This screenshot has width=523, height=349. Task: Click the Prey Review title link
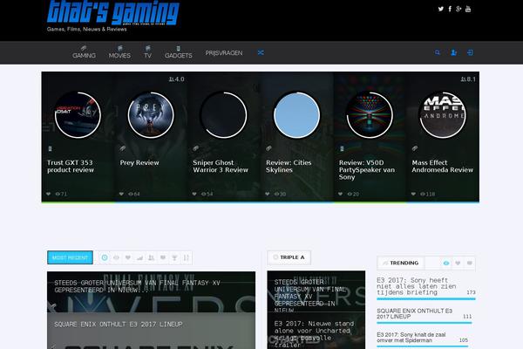pyautogui.click(x=139, y=162)
